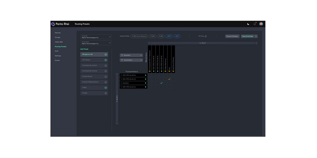This screenshot has height=158, width=317.
Task: Activate the CEO Room power icon
Action: 106,60
